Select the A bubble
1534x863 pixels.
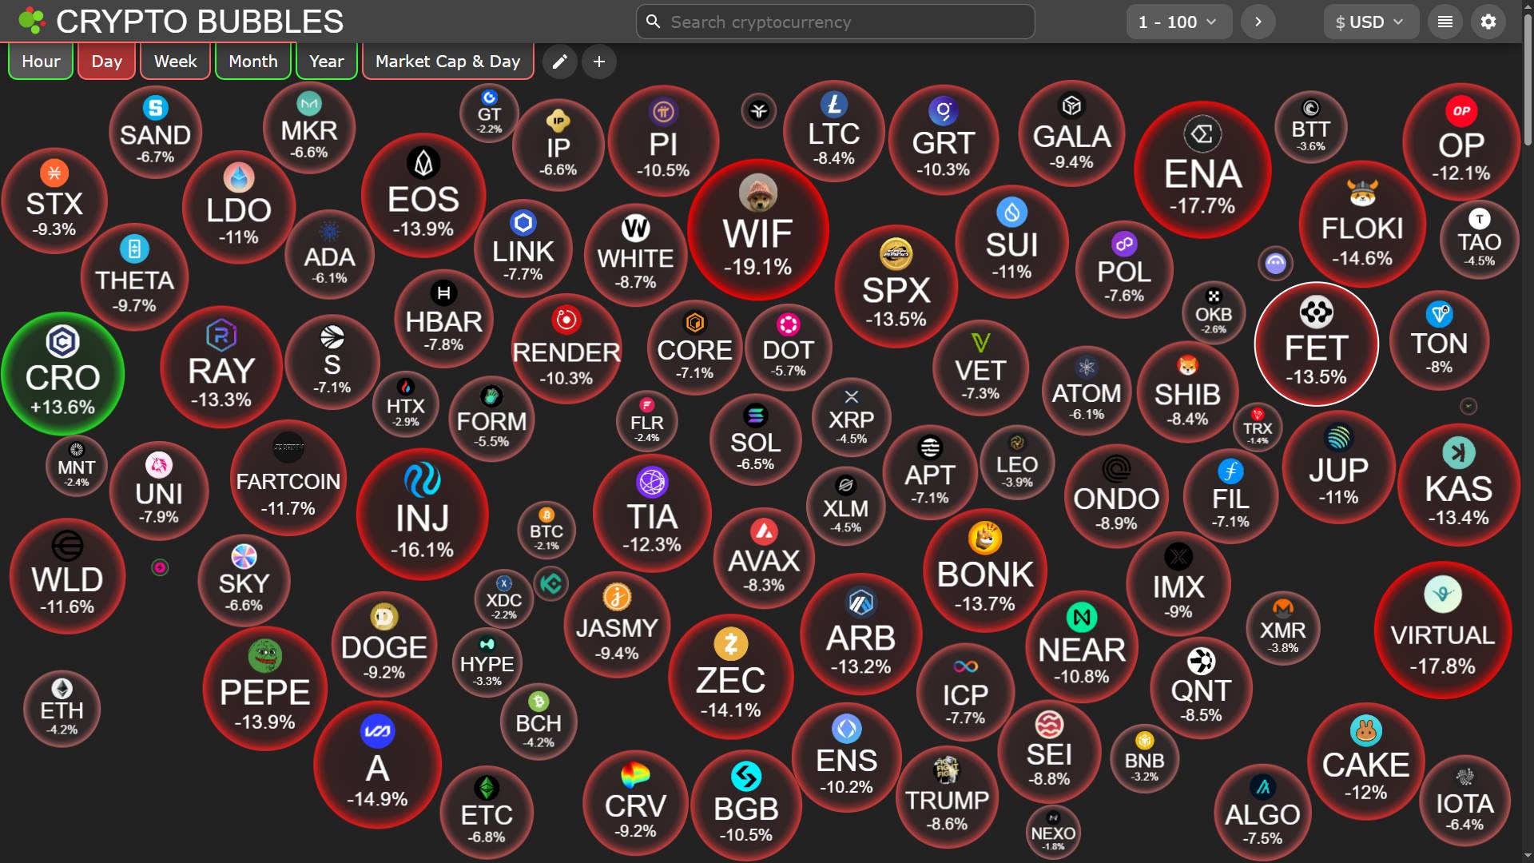click(377, 766)
